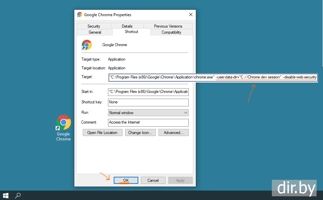Click the Comment: label
The width and height of the screenshot is (323, 200).
(89, 122)
